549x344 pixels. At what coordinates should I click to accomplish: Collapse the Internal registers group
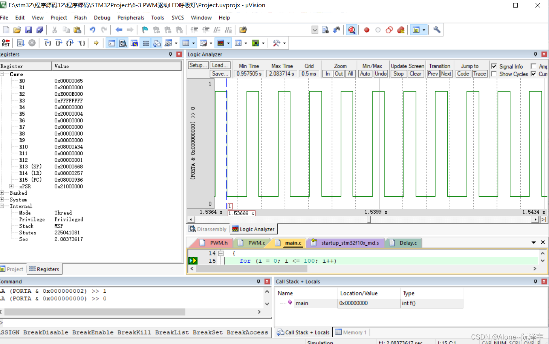[x=2, y=206]
